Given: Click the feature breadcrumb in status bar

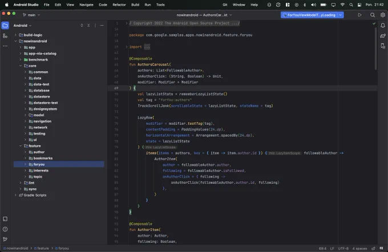Looking at the screenshot, I should pos(41,248).
